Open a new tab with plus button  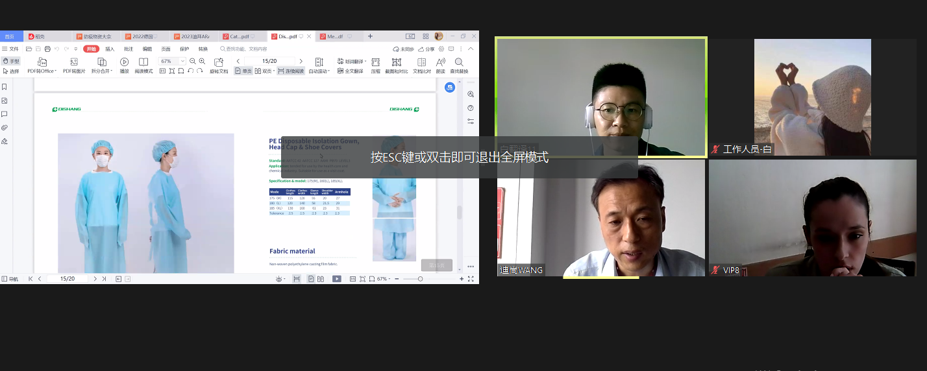point(370,36)
